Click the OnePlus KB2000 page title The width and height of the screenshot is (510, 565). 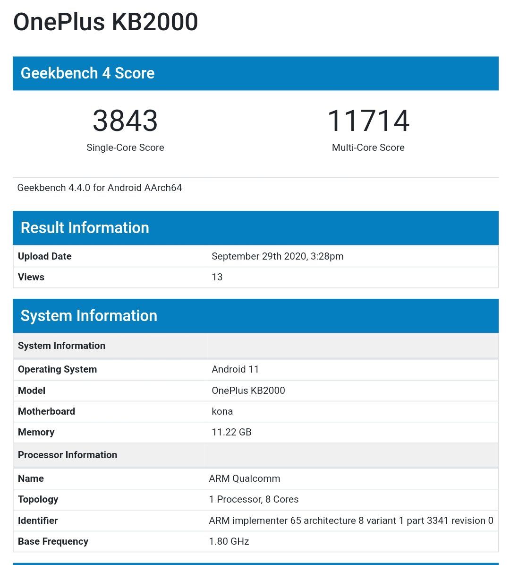pyautogui.click(x=105, y=22)
